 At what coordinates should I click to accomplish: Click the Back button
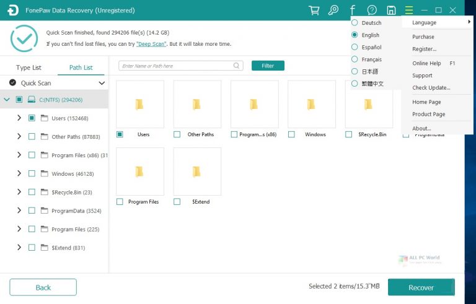point(43,287)
